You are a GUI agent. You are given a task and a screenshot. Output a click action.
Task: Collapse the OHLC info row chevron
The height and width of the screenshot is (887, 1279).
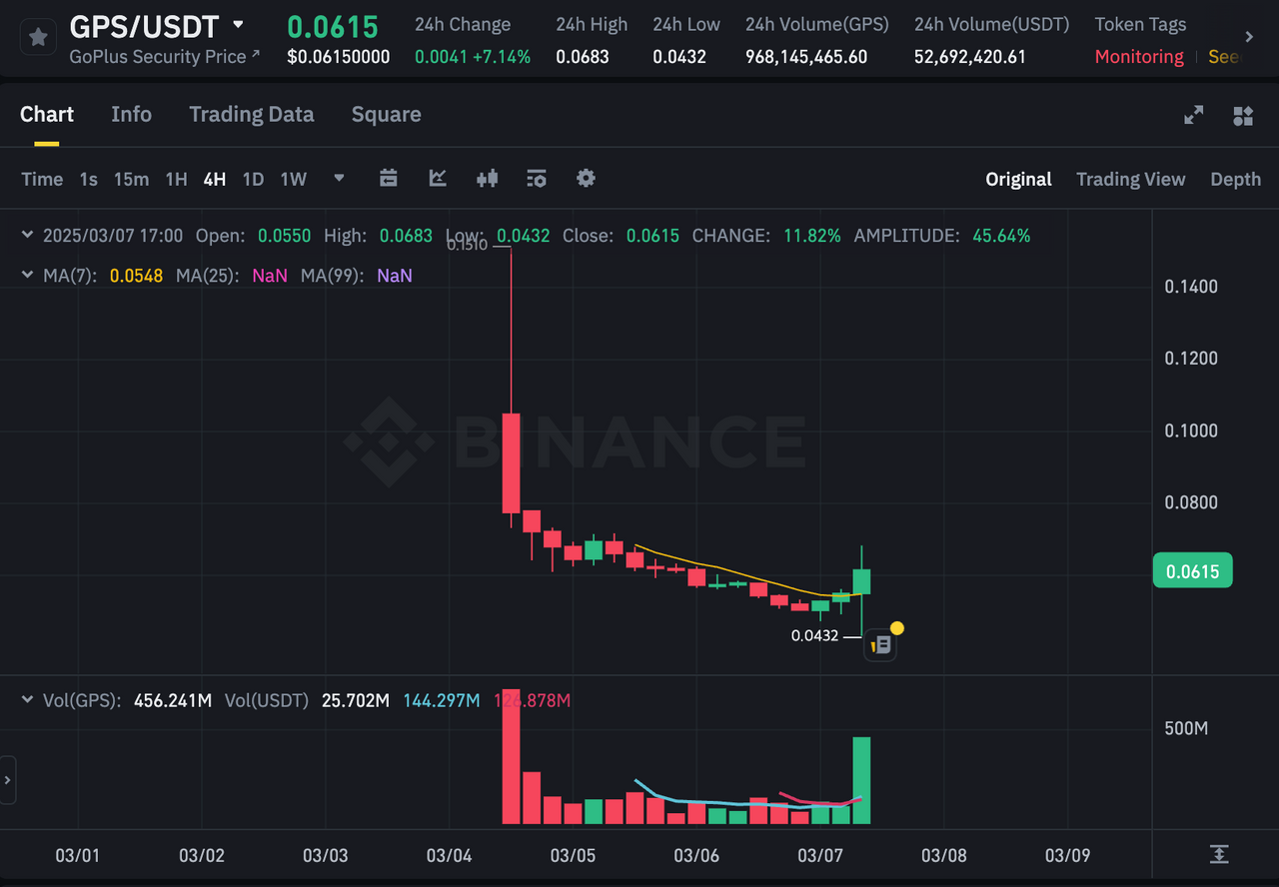[x=28, y=236]
